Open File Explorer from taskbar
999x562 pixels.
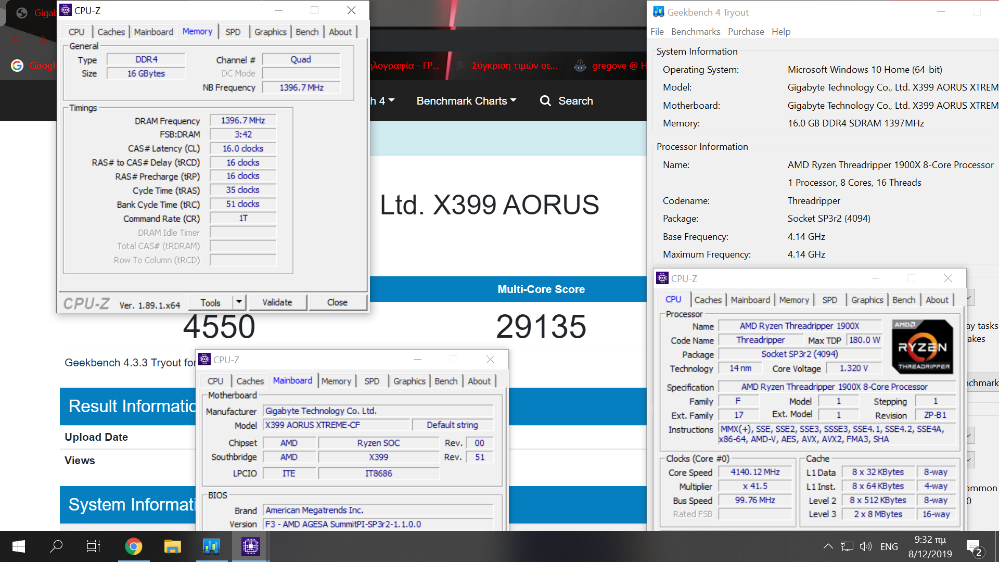click(x=172, y=546)
